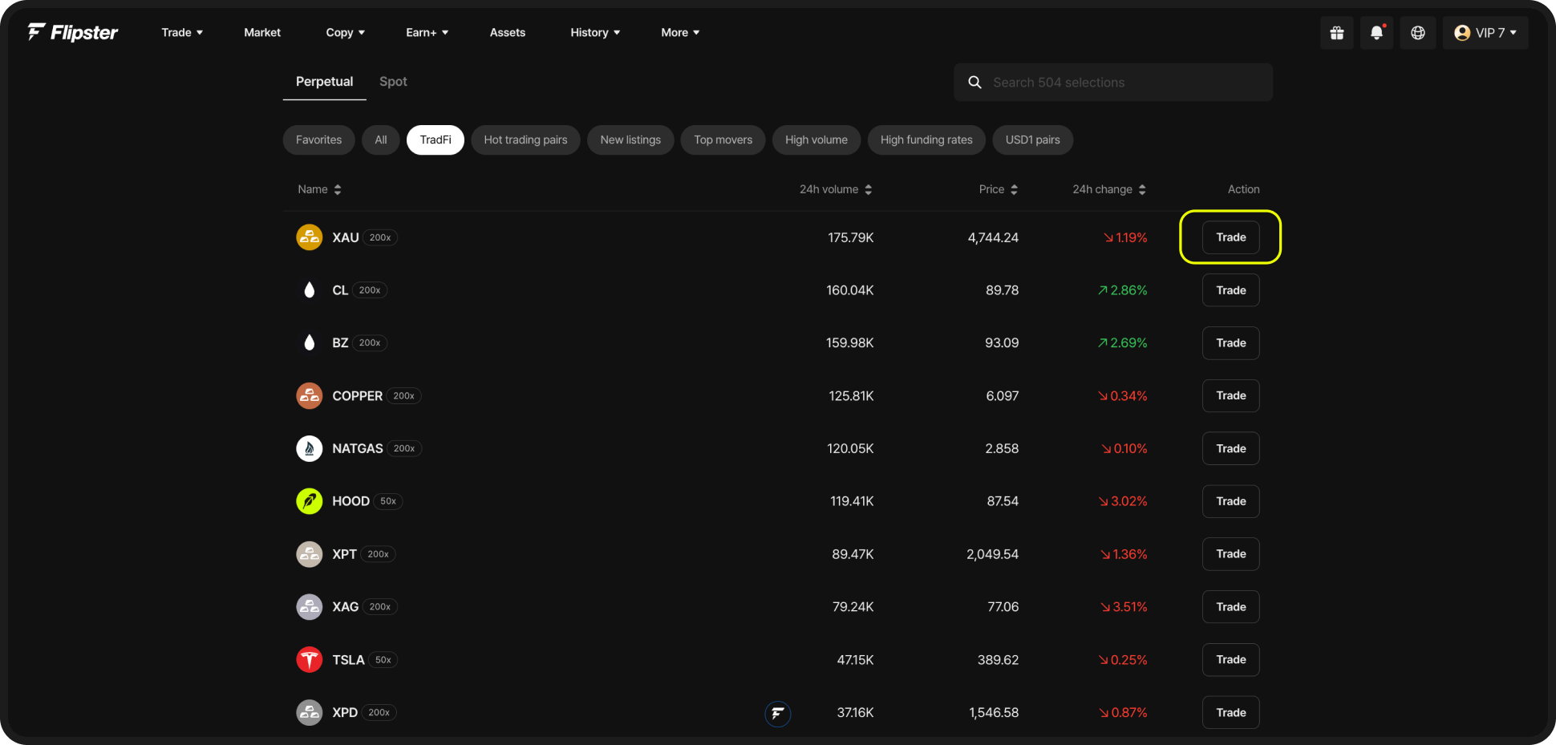
Task: Go to the Assets page
Action: point(508,33)
